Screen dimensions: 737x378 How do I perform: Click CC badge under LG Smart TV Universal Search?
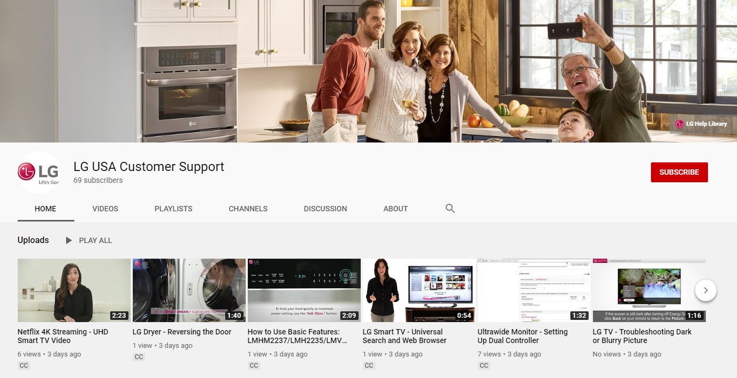[x=369, y=366]
